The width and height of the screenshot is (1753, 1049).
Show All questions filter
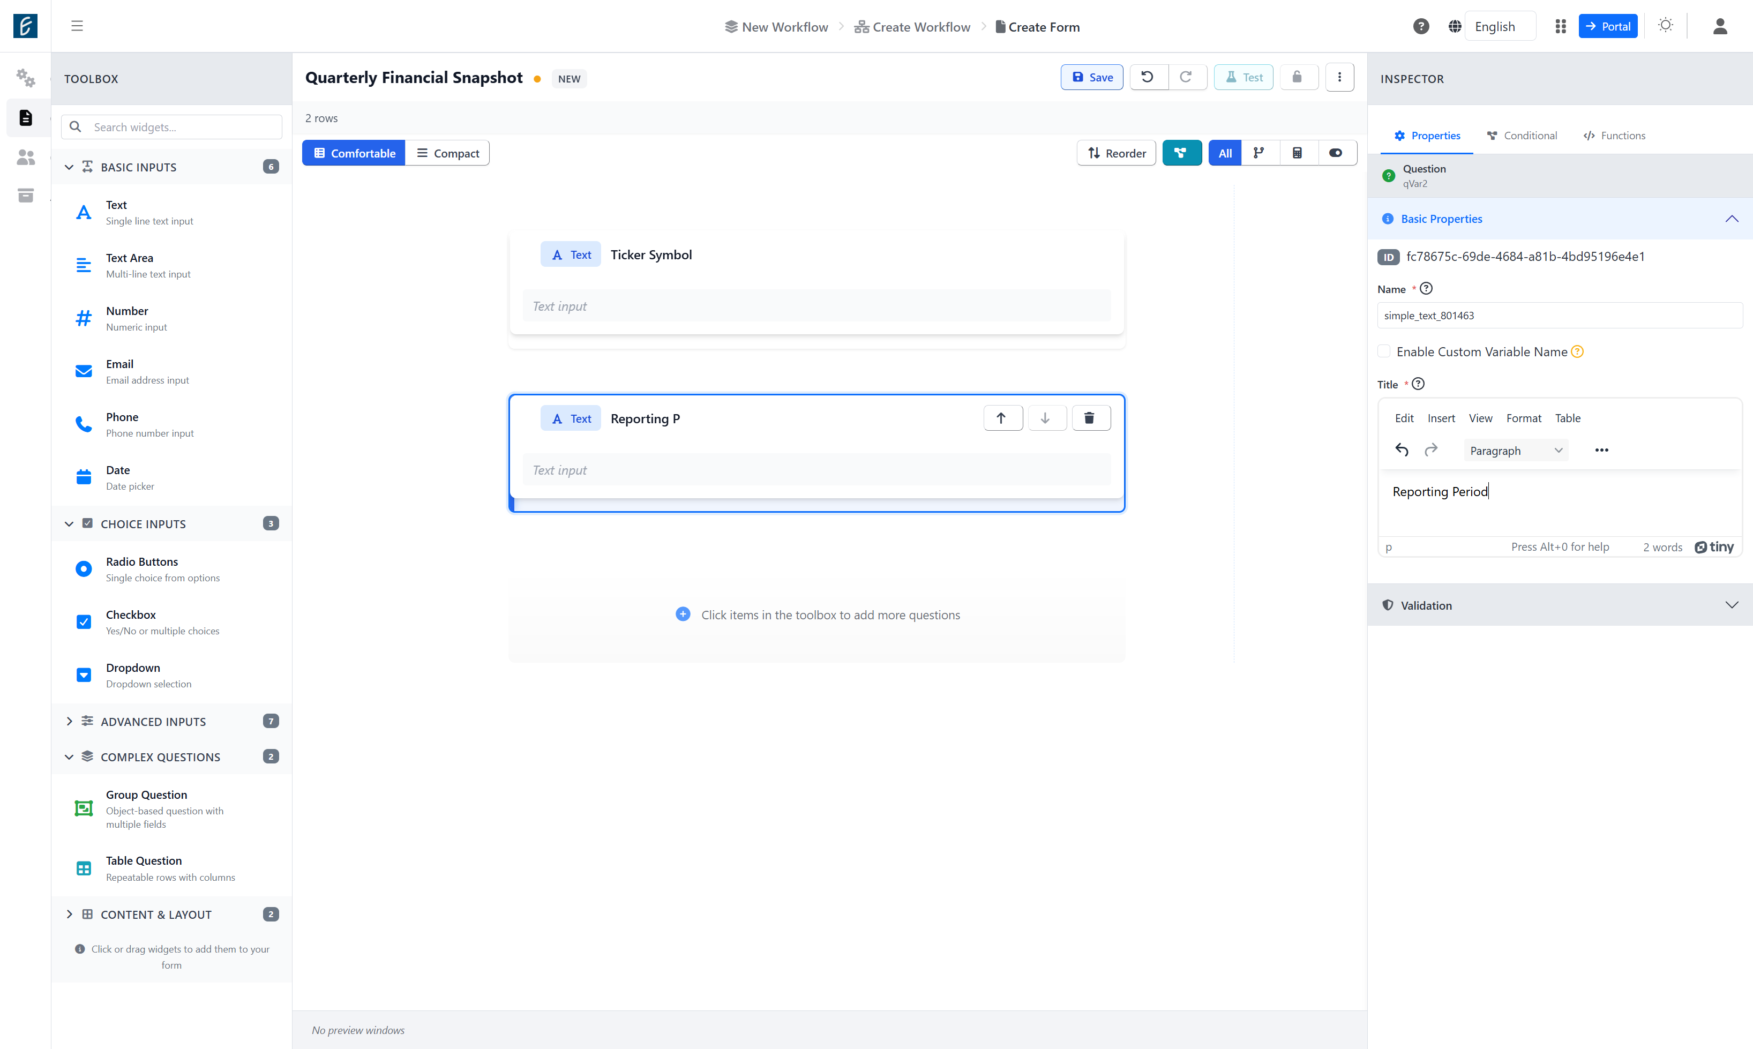coord(1225,153)
